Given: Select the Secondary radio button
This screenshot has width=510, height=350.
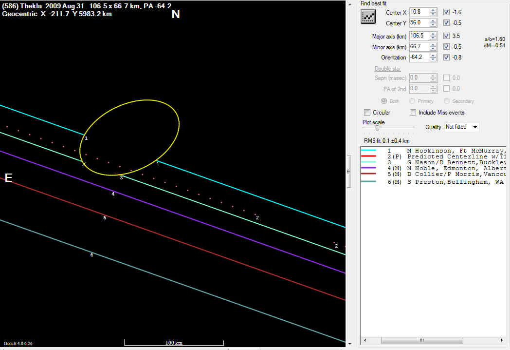Looking at the screenshot, I should (447, 101).
